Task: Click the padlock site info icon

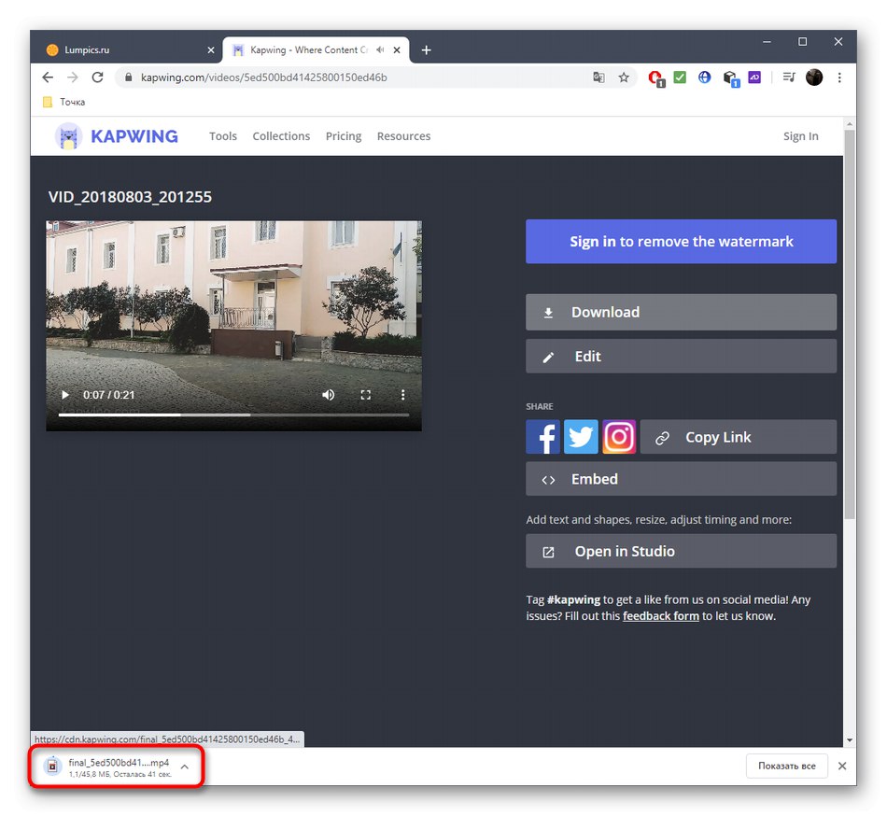Action: 129,77
